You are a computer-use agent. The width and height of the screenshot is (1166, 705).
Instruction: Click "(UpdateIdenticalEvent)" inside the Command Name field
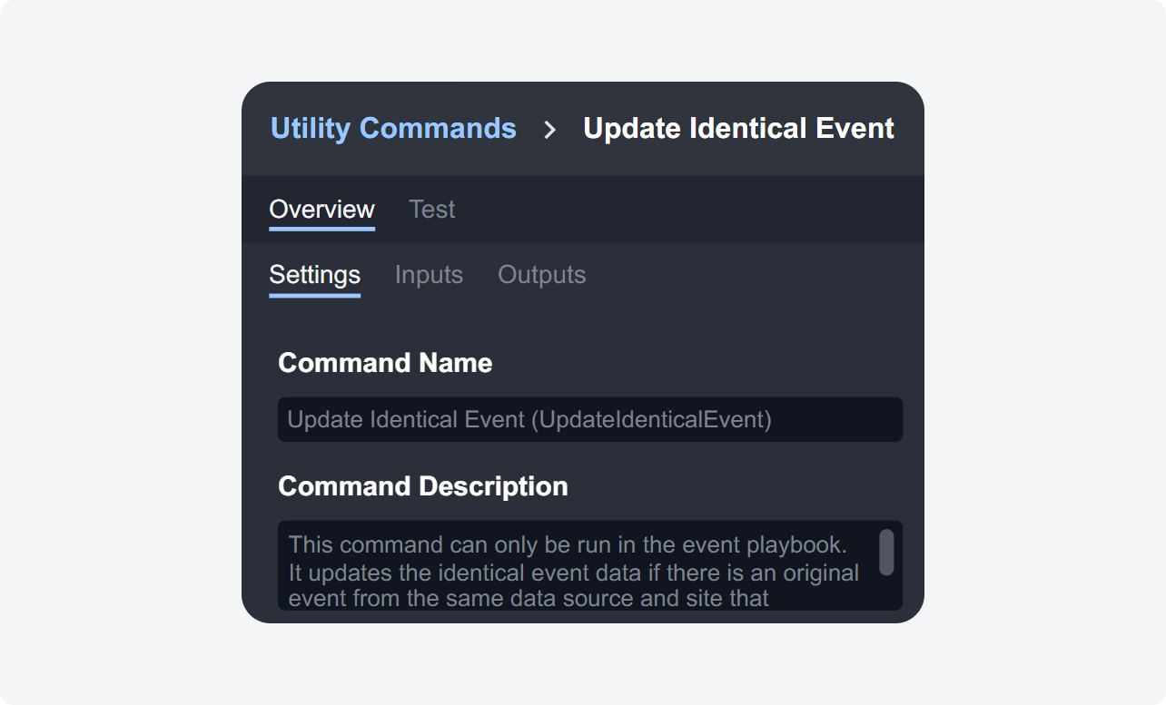651,420
